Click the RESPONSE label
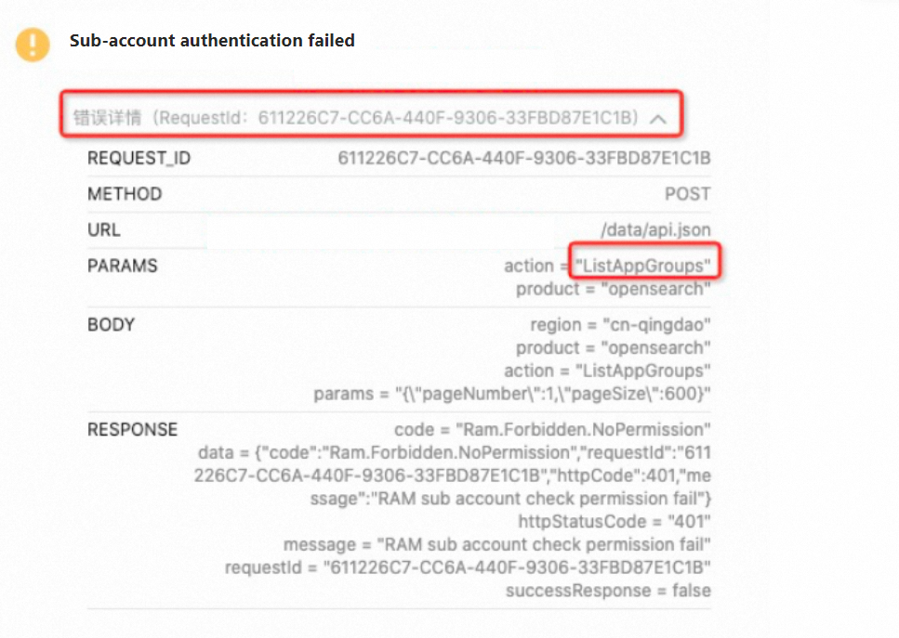 [132, 430]
